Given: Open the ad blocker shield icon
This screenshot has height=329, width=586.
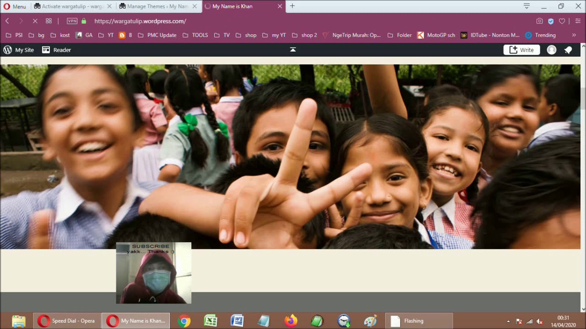Looking at the screenshot, I should 551,21.
